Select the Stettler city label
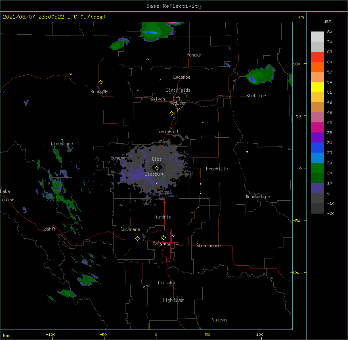The image size is (348, 340). 256,96
